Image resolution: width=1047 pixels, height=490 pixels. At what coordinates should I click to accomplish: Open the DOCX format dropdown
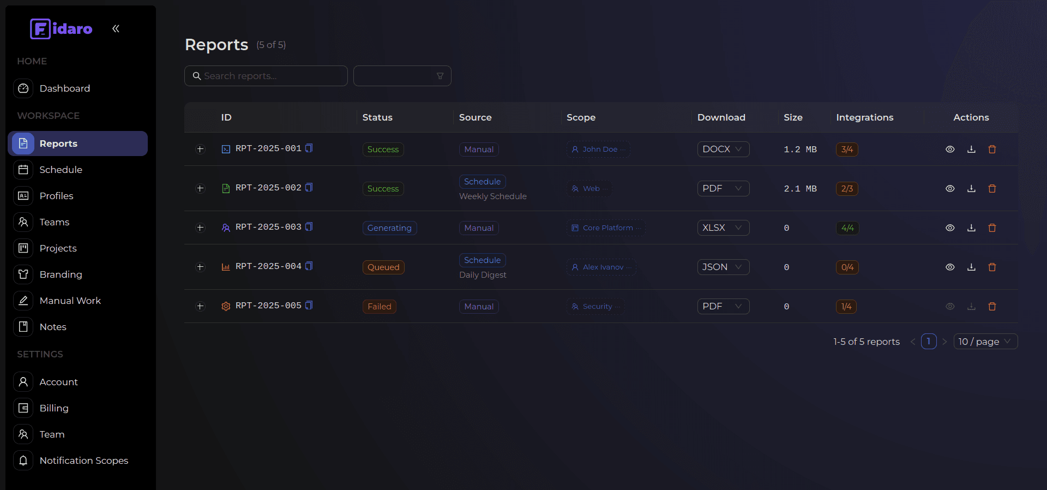point(723,150)
